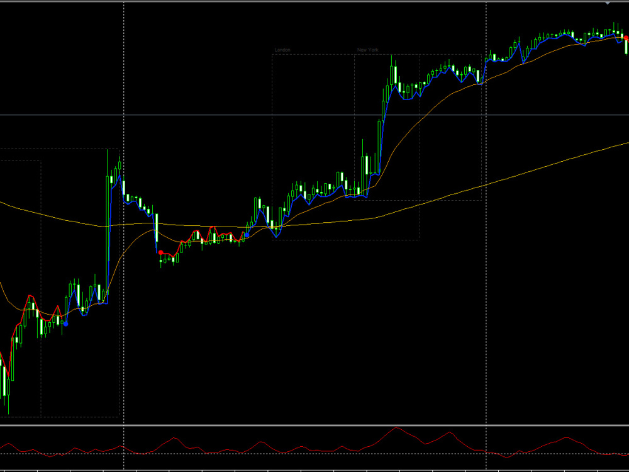Click the blue signal dot near the left edge
The width and height of the screenshot is (629, 472).
(66, 324)
